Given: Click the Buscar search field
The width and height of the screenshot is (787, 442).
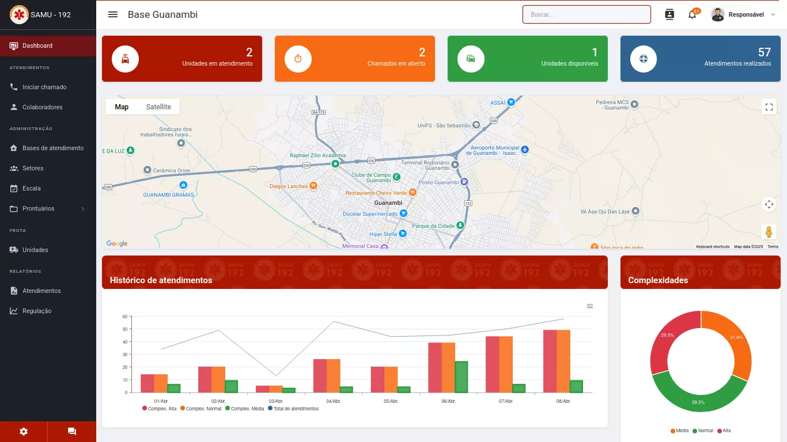Looking at the screenshot, I should pos(587,14).
